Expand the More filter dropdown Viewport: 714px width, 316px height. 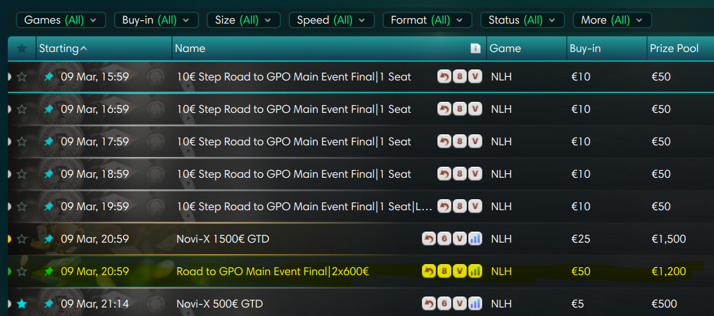[611, 20]
